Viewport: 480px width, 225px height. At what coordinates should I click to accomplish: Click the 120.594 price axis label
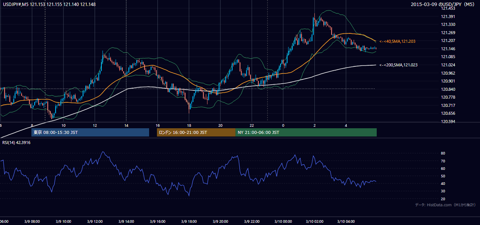click(x=448, y=121)
